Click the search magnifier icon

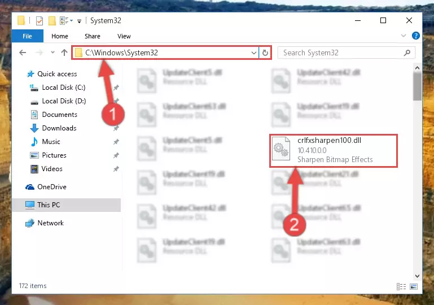(x=407, y=53)
